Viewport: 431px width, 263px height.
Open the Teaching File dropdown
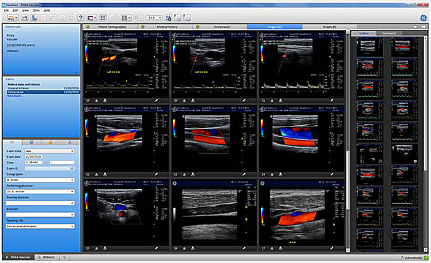coord(40,226)
